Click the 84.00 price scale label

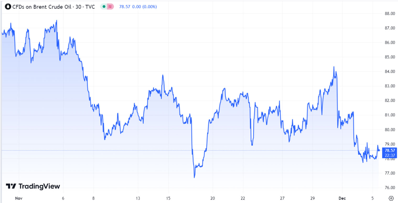click(x=389, y=72)
